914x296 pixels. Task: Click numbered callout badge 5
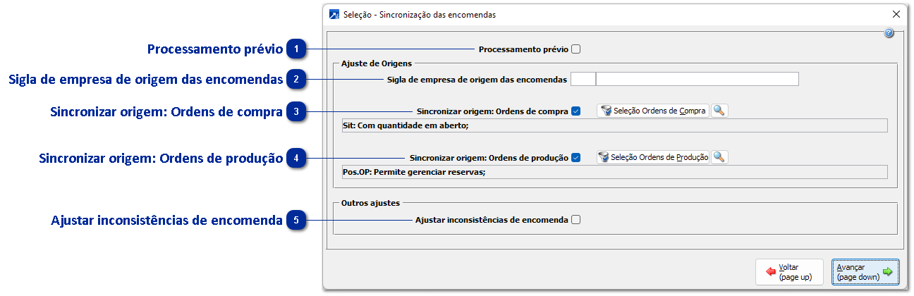click(x=297, y=220)
